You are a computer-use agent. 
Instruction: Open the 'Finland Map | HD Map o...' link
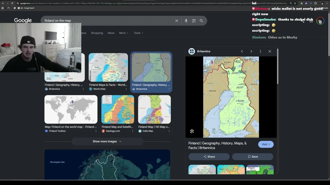tap(154, 127)
